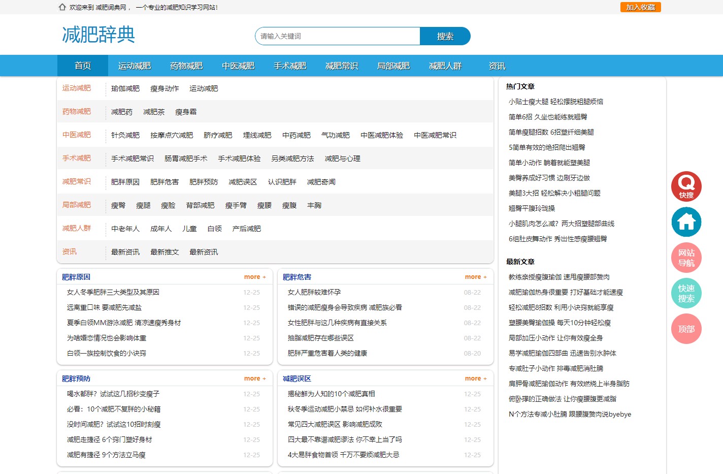723x474 pixels.
Task: Open the 背部减肥 category link
Action: [x=200, y=205]
